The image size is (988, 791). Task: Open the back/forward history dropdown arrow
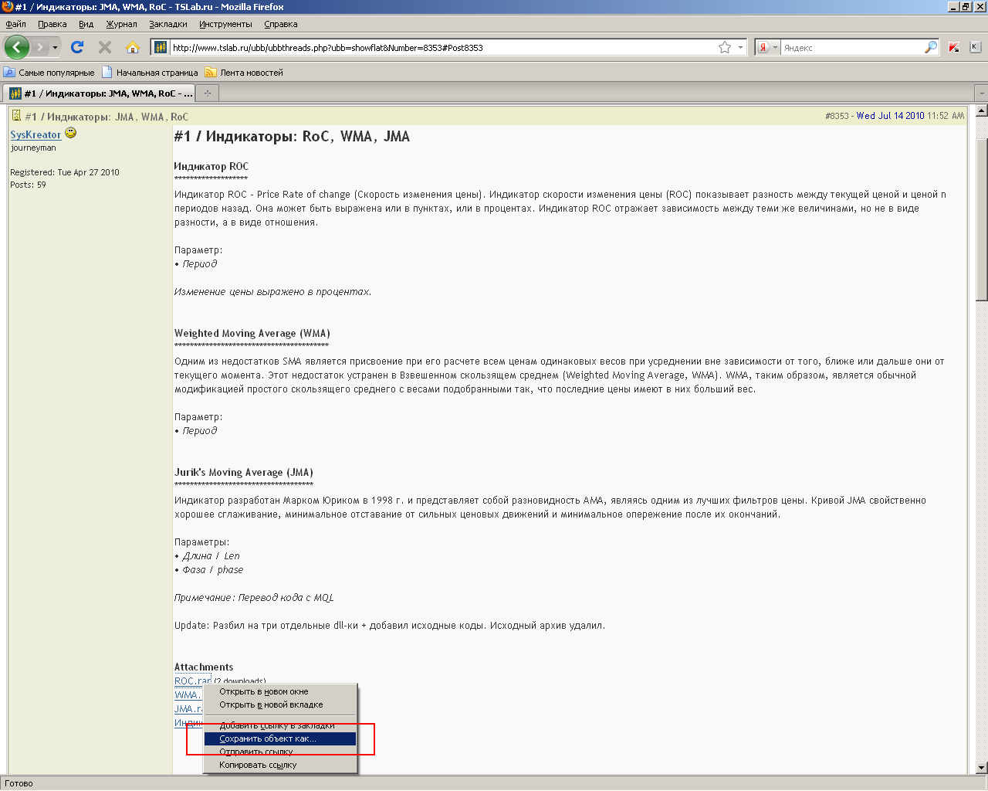[55, 47]
